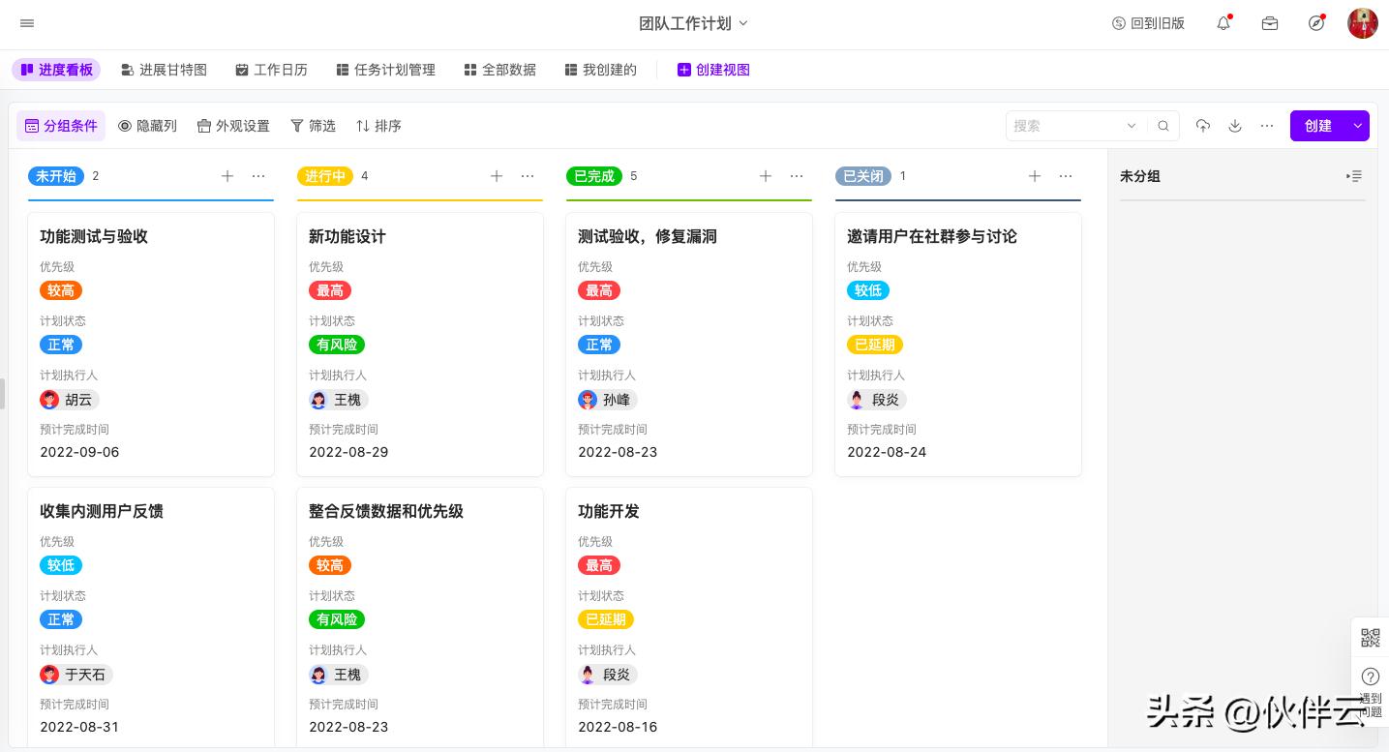
Task: Collapse the 未分组 column
Action: pyautogui.click(x=1354, y=176)
